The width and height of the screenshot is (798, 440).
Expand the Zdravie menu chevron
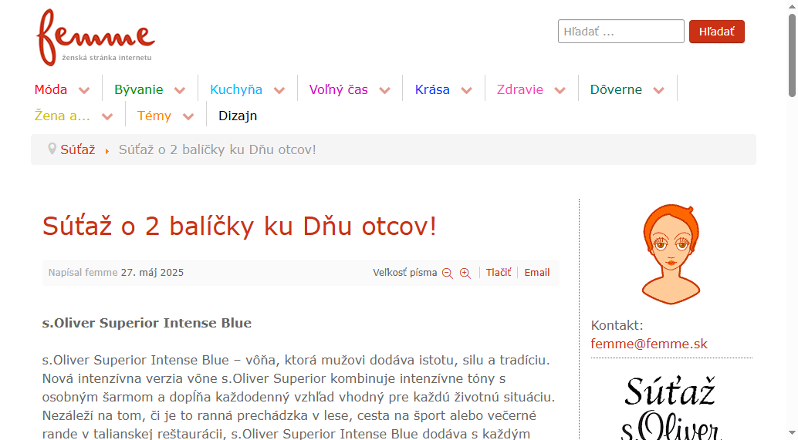coord(560,90)
